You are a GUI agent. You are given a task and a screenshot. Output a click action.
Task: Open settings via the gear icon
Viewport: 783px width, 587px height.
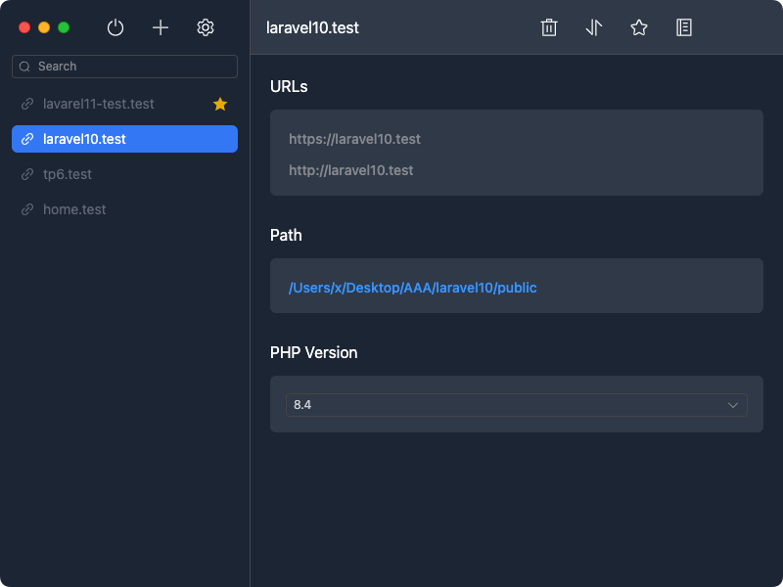pos(206,27)
